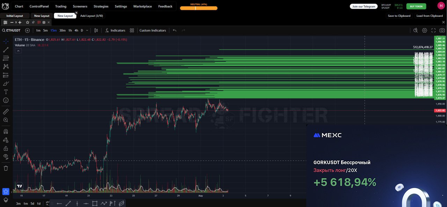Click Load from Clipboard
The height and width of the screenshot is (207, 447).
coord(430,16)
